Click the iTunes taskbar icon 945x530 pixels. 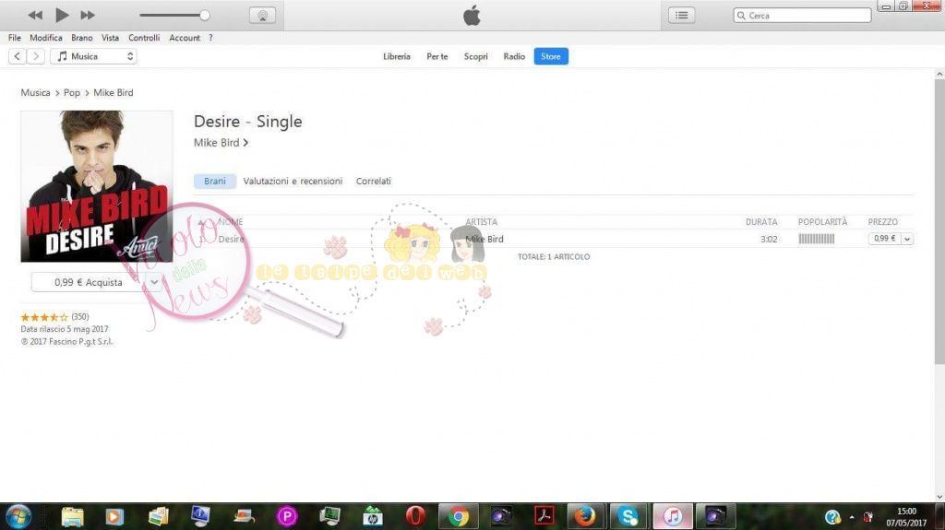(673, 517)
